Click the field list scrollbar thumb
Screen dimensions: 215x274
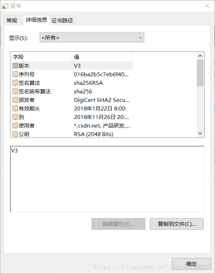[x=200, y=73]
